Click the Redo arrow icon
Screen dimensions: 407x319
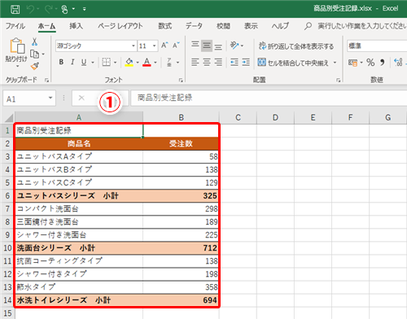click(49, 9)
